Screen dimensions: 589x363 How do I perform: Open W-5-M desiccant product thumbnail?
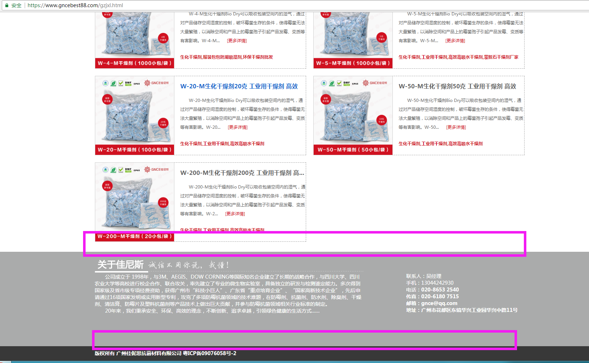pos(353,40)
